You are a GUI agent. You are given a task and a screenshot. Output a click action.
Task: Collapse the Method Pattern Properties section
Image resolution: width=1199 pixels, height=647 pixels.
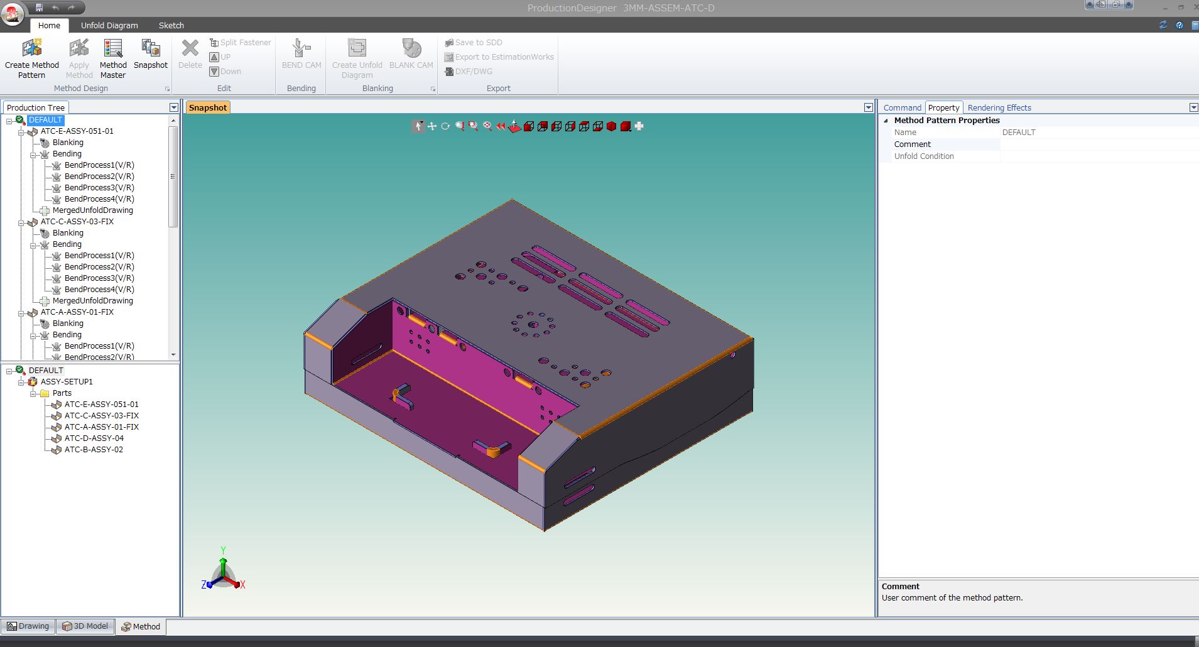[x=886, y=121]
